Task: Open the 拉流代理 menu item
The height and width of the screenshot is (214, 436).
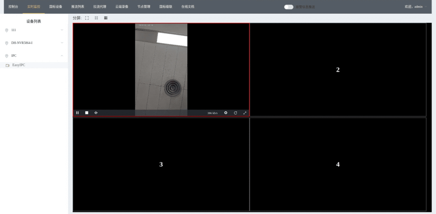Action: tap(100, 7)
